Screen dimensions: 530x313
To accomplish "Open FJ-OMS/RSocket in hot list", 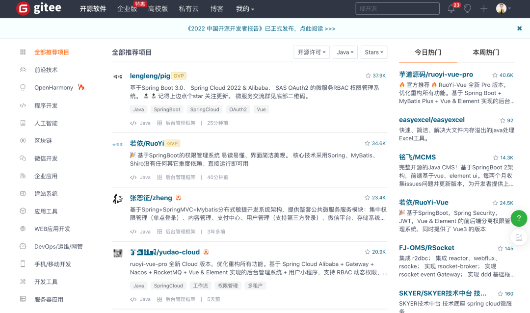I will click(426, 248).
